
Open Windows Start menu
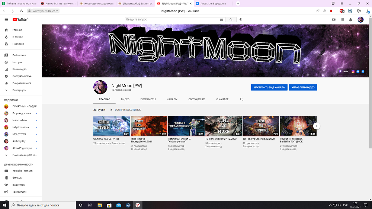click(x=4, y=205)
